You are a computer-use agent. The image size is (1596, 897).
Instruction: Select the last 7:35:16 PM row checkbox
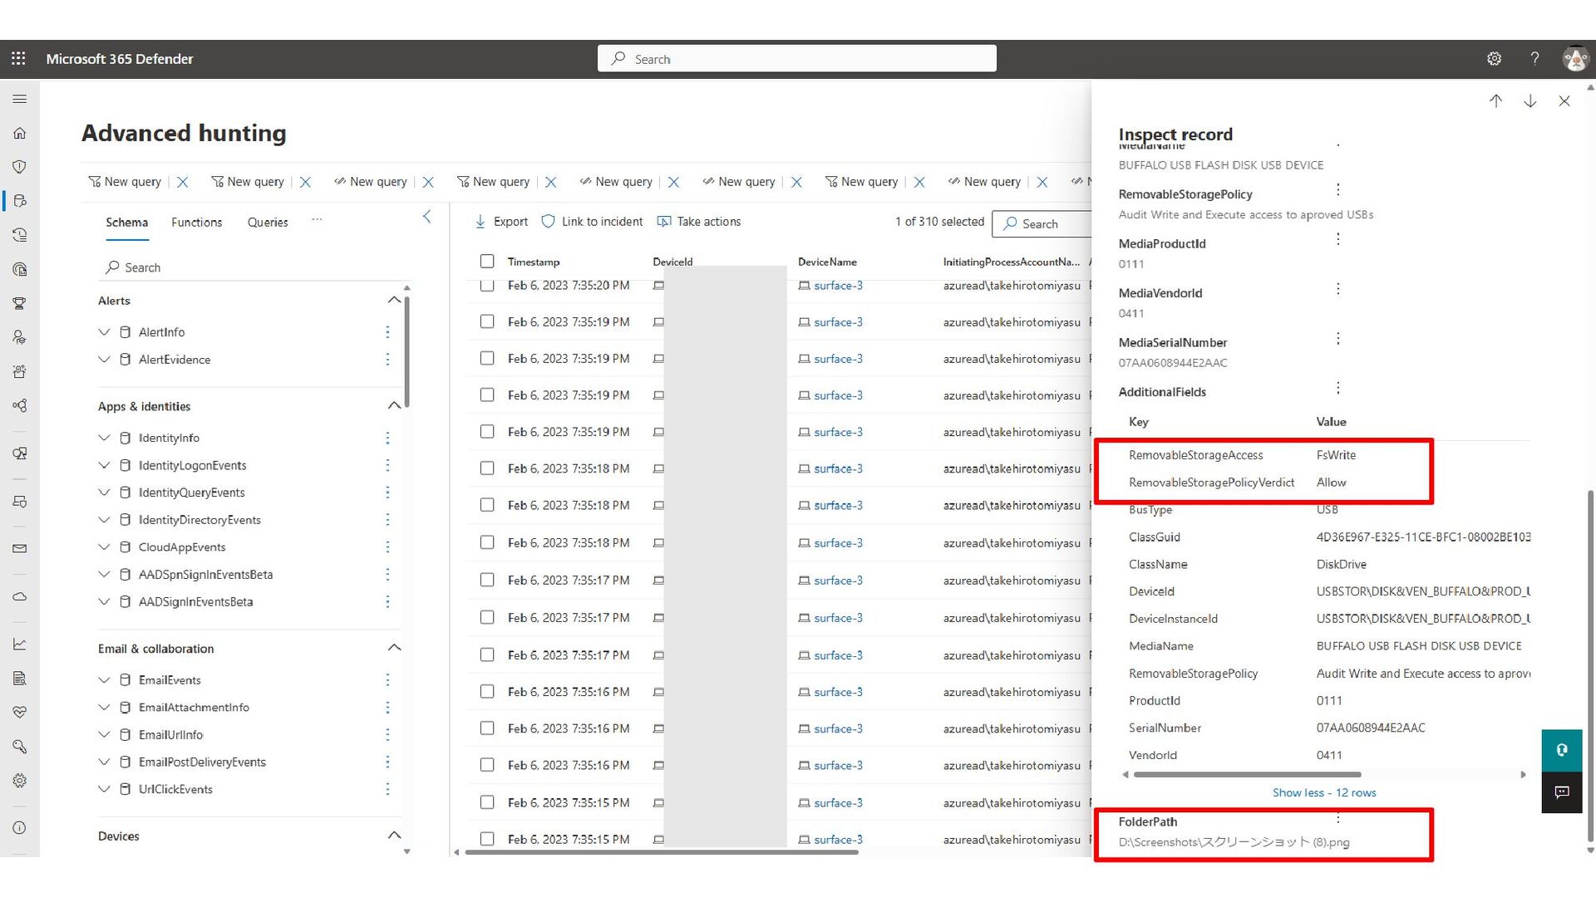click(487, 765)
